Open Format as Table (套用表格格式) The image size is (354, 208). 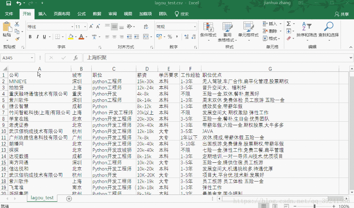pos(227,32)
